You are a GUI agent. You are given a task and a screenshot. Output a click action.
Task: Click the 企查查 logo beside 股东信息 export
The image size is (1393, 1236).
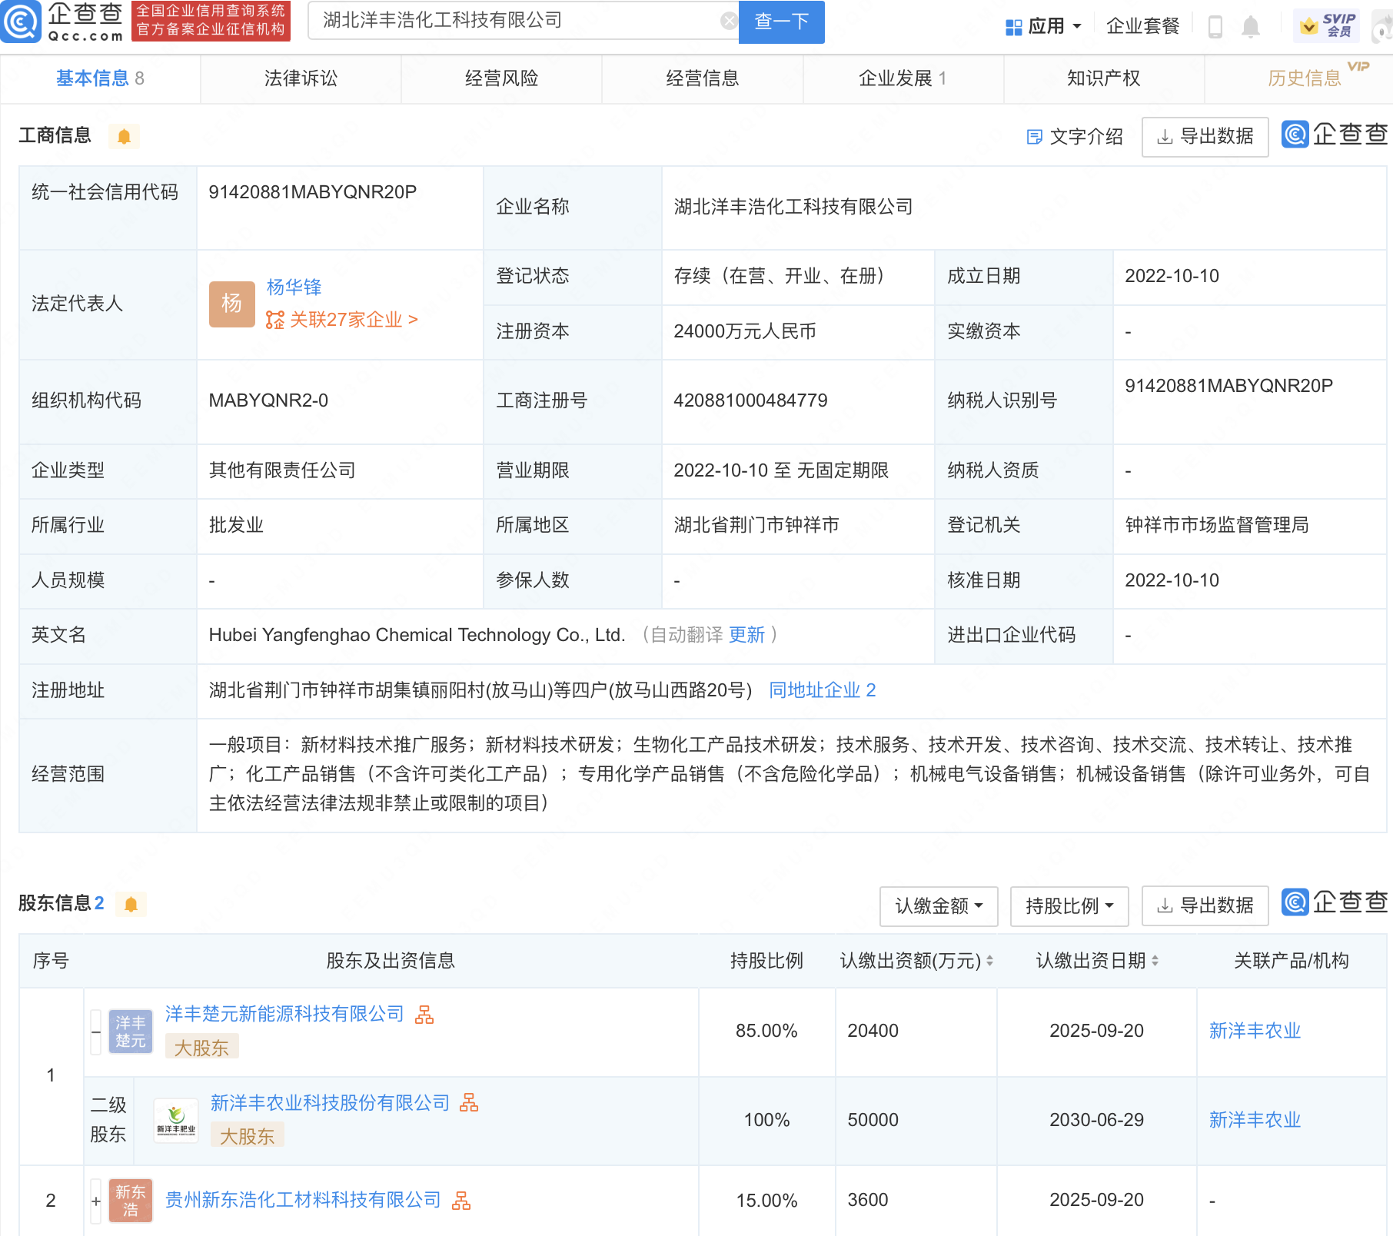(x=1335, y=902)
